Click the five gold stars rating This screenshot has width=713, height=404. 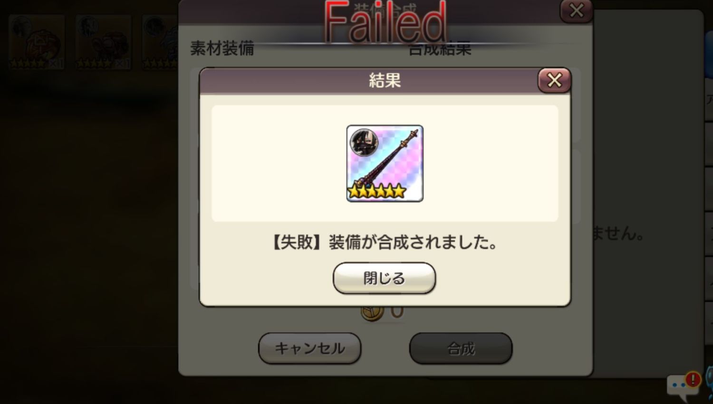click(x=376, y=191)
